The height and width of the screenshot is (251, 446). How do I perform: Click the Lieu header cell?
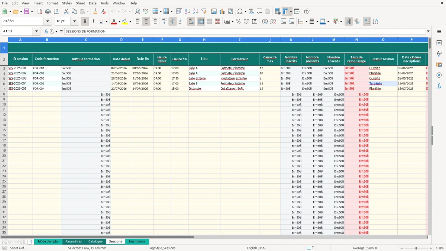tap(204, 59)
